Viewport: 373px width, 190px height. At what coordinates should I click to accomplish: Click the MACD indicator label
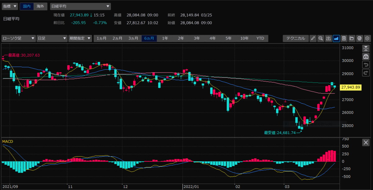tap(8, 142)
